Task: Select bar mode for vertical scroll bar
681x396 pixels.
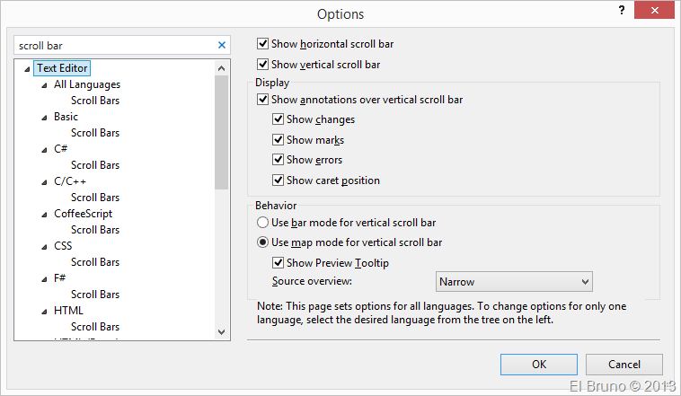Action: coord(263,222)
